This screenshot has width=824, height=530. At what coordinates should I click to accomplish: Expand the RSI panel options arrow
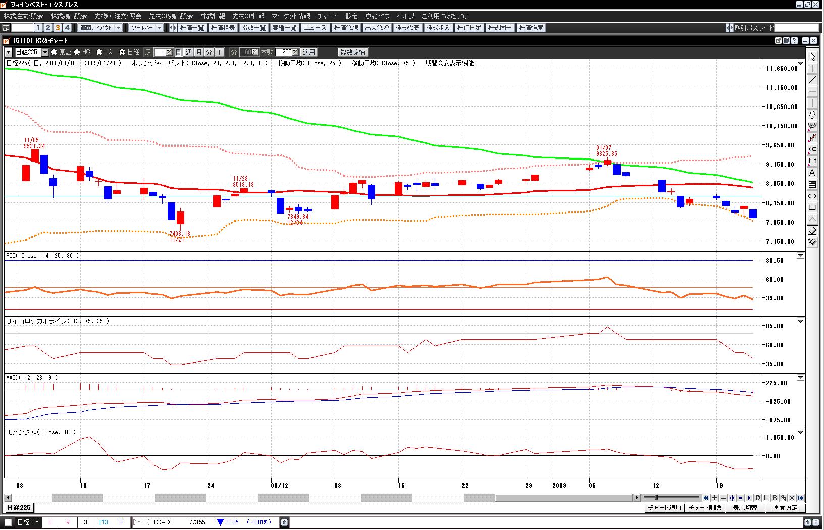pos(800,256)
